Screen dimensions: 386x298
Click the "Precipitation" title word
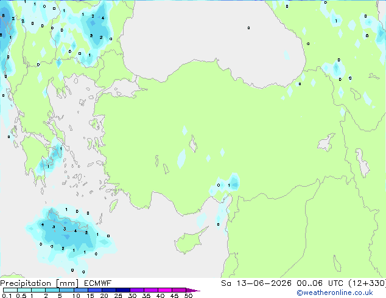click(x=26, y=283)
